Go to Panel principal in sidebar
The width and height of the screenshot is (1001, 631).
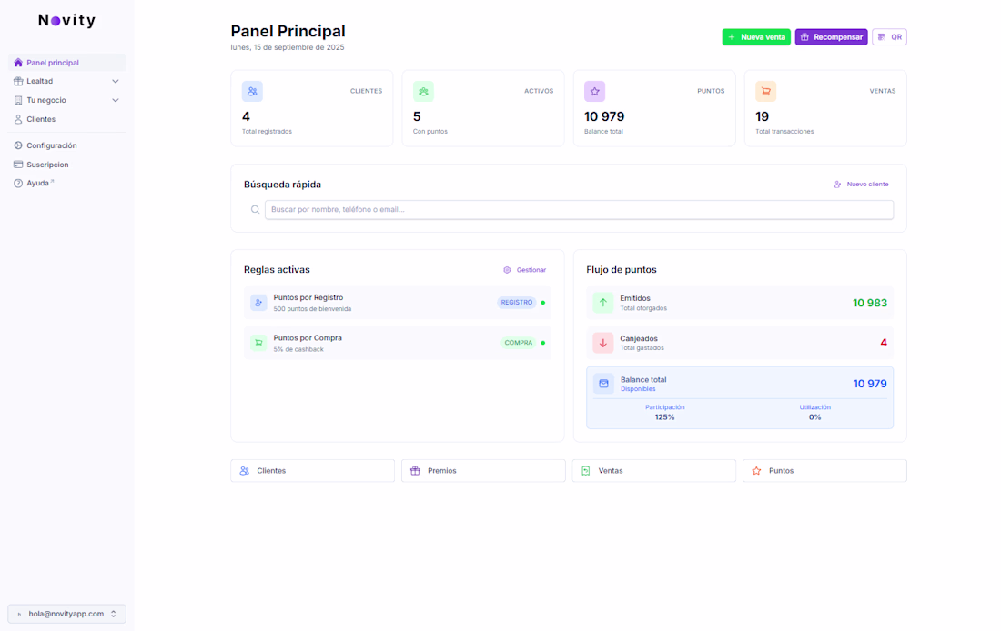67,63
